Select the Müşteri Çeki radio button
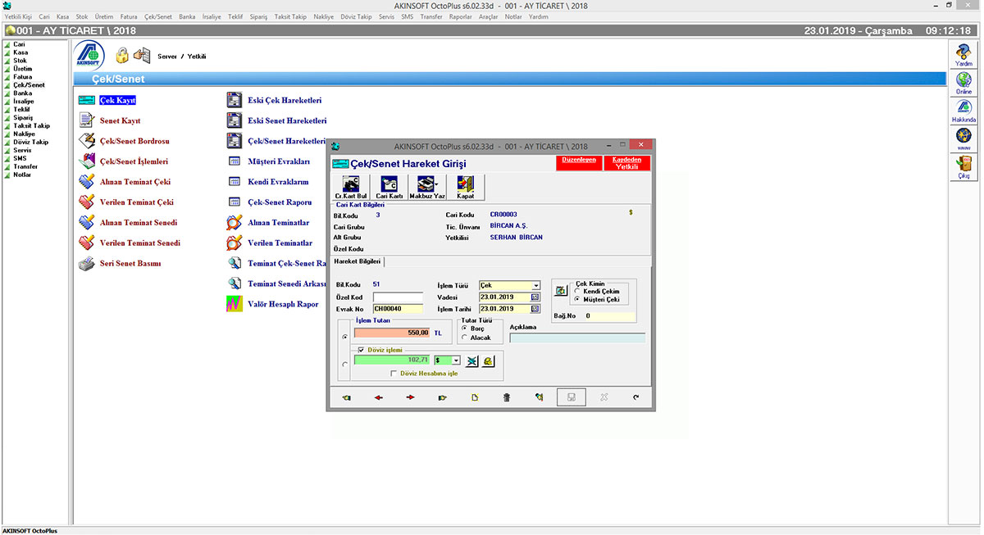This screenshot has width=984, height=535. point(578,299)
